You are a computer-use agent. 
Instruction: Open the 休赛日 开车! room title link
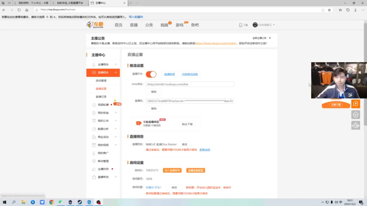coord(153,188)
